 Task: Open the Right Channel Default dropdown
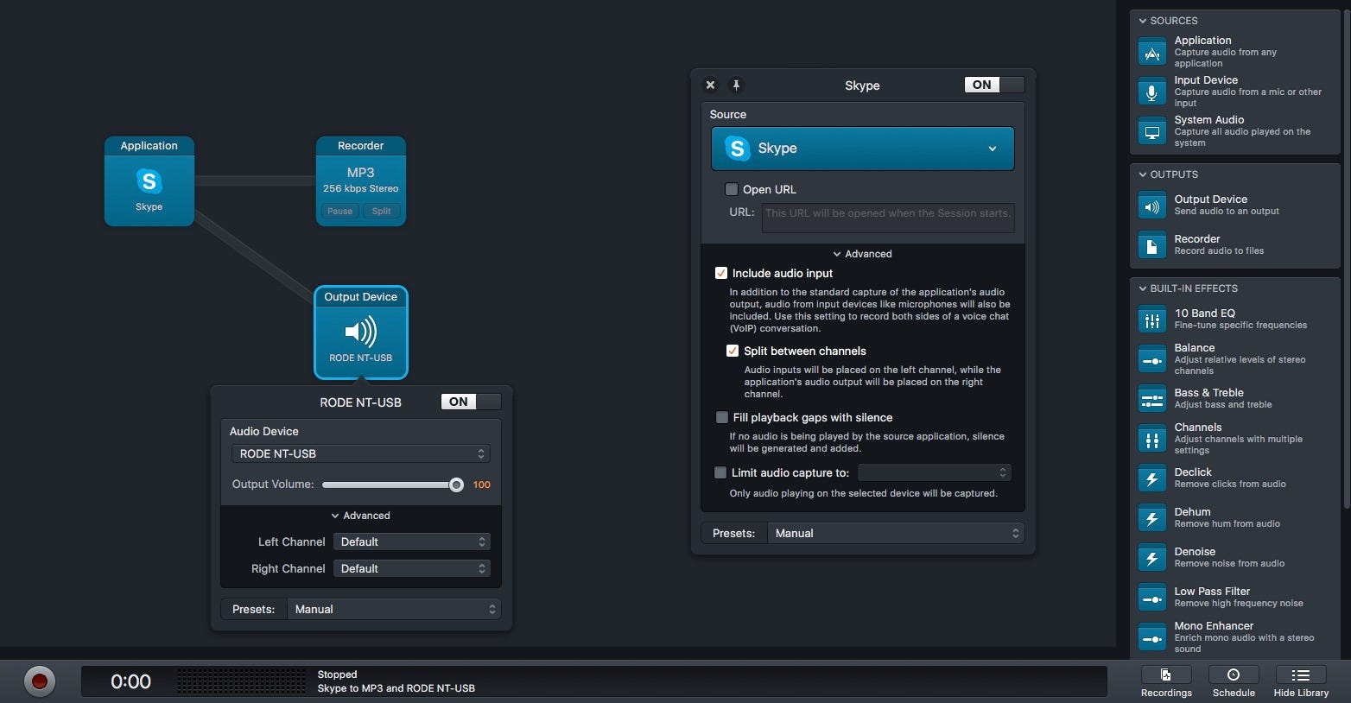(x=412, y=568)
